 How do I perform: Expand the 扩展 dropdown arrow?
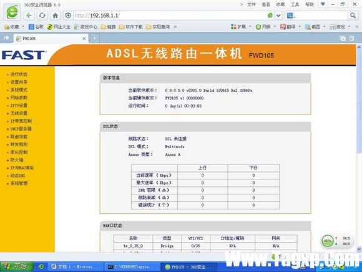[250, 27]
